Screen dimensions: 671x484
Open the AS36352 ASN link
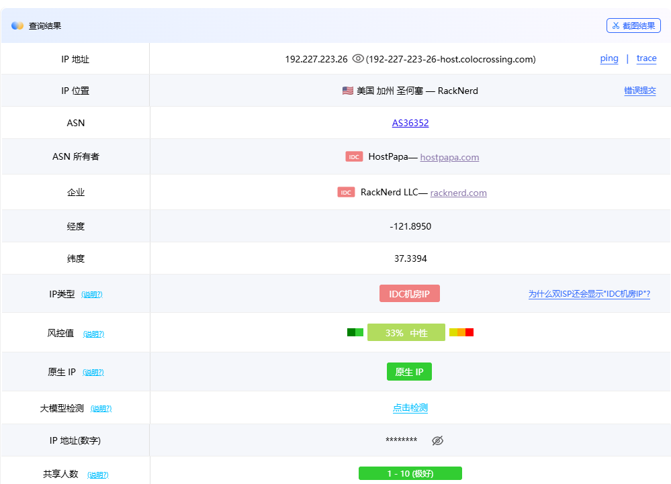(410, 123)
